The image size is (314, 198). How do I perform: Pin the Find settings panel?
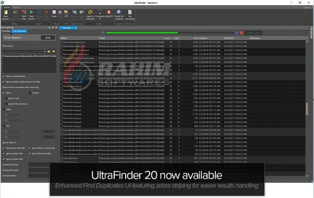pos(53,27)
